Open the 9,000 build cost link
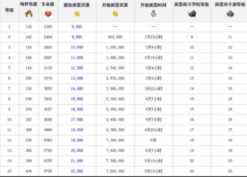247x177 pixels. click(77, 37)
